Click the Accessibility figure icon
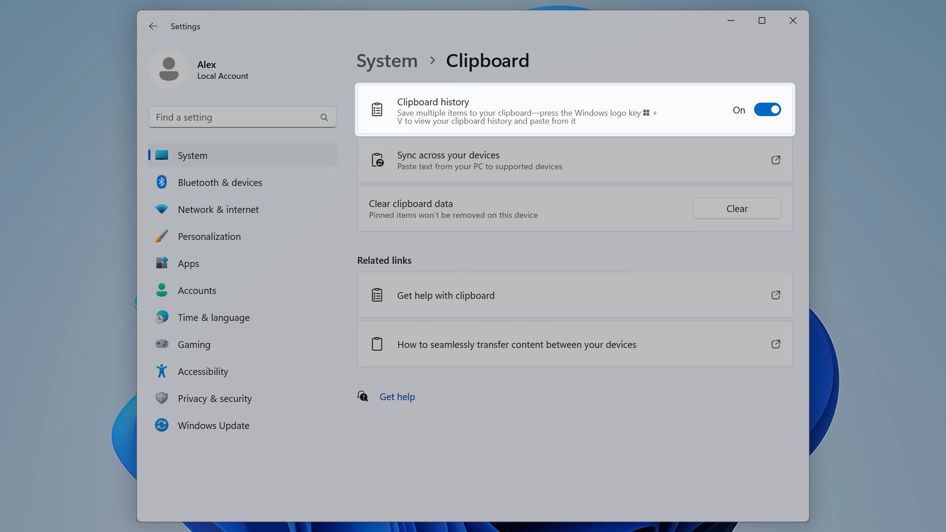Viewport: 946px width, 532px height. click(x=162, y=371)
